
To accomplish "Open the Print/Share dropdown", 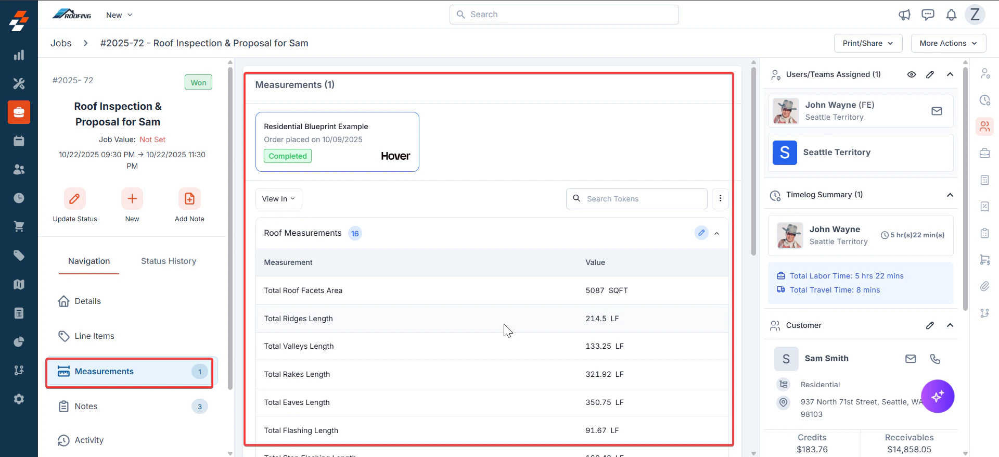I will [x=868, y=43].
